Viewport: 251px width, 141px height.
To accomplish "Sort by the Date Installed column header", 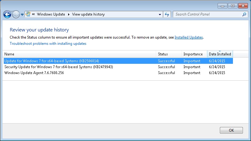I will click(220, 54).
